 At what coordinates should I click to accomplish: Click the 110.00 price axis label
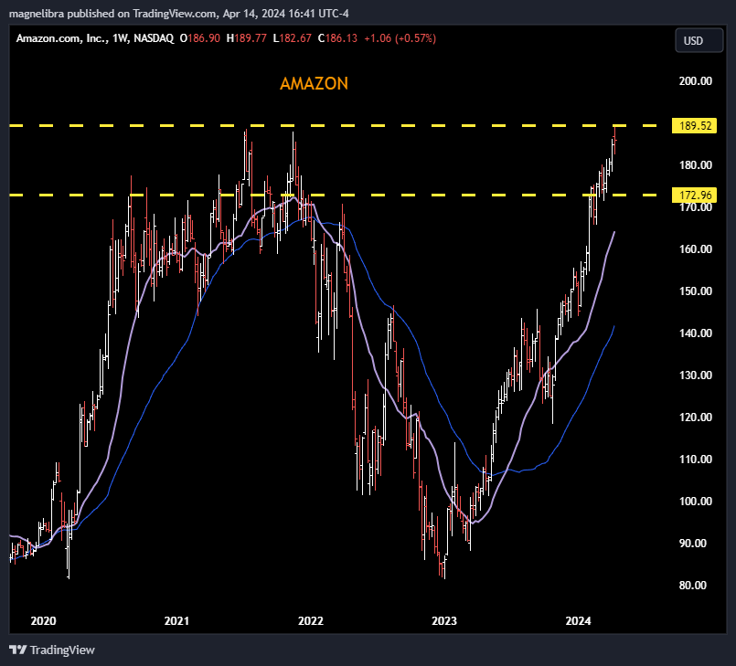pos(695,460)
